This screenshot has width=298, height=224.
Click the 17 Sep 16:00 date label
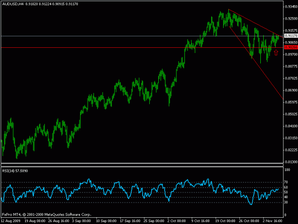click(130, 221)
